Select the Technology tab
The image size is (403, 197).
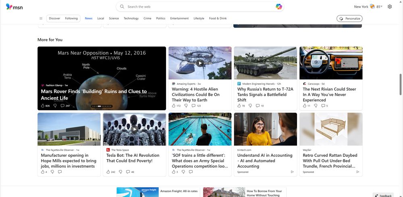click(x=131, y=18)
